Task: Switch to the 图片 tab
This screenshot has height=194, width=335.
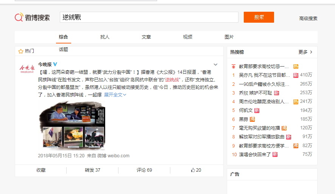Action: click(229, 37)
